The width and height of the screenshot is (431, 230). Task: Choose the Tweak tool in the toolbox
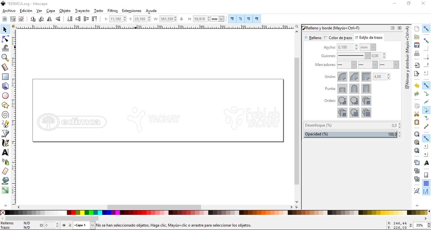pyautogui.click(x=5, y=48)
